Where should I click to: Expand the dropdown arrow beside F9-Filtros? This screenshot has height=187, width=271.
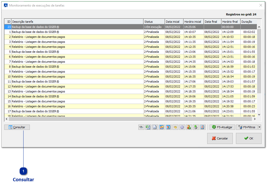(259, 127)
